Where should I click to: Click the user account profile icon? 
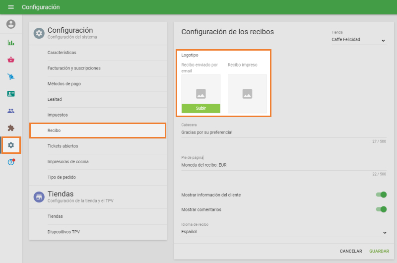click(x=11, y=24)
